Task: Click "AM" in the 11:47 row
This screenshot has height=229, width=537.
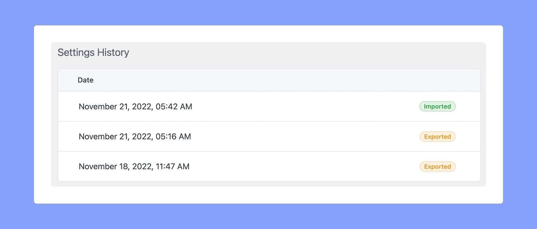Action: [184, 166]
